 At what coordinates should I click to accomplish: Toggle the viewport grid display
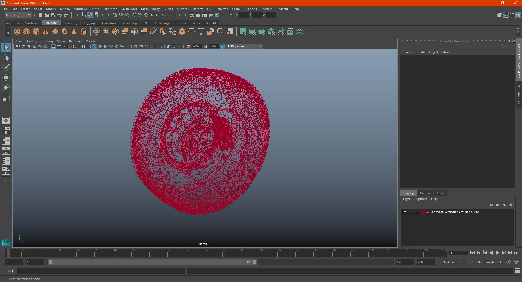tap(54, 46)
